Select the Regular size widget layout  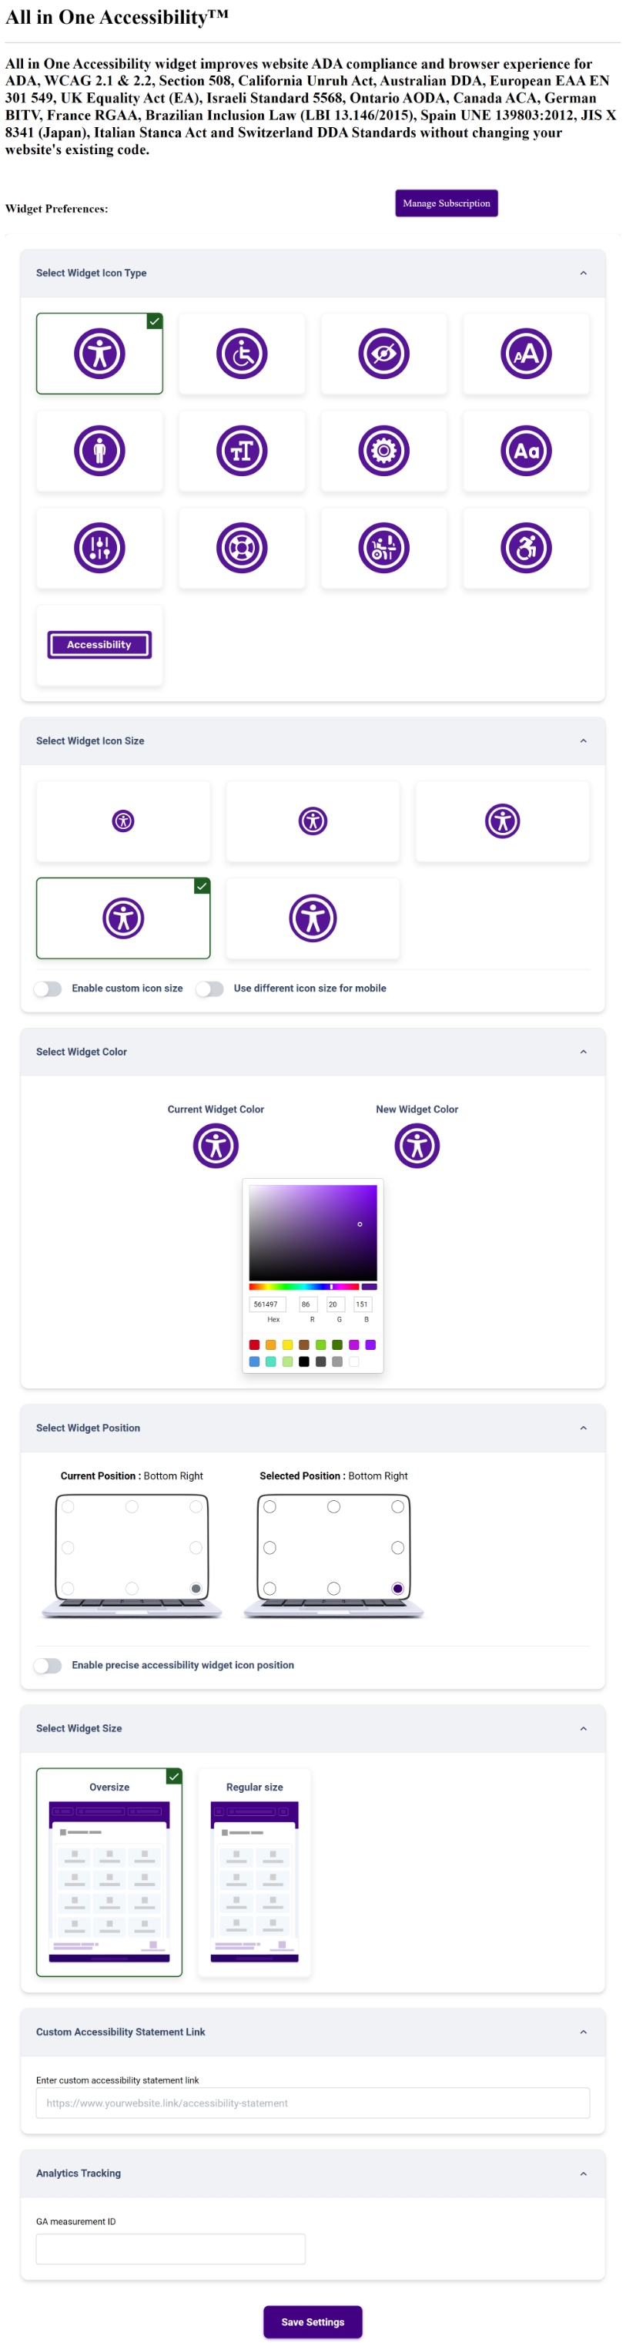[254, 1871]
